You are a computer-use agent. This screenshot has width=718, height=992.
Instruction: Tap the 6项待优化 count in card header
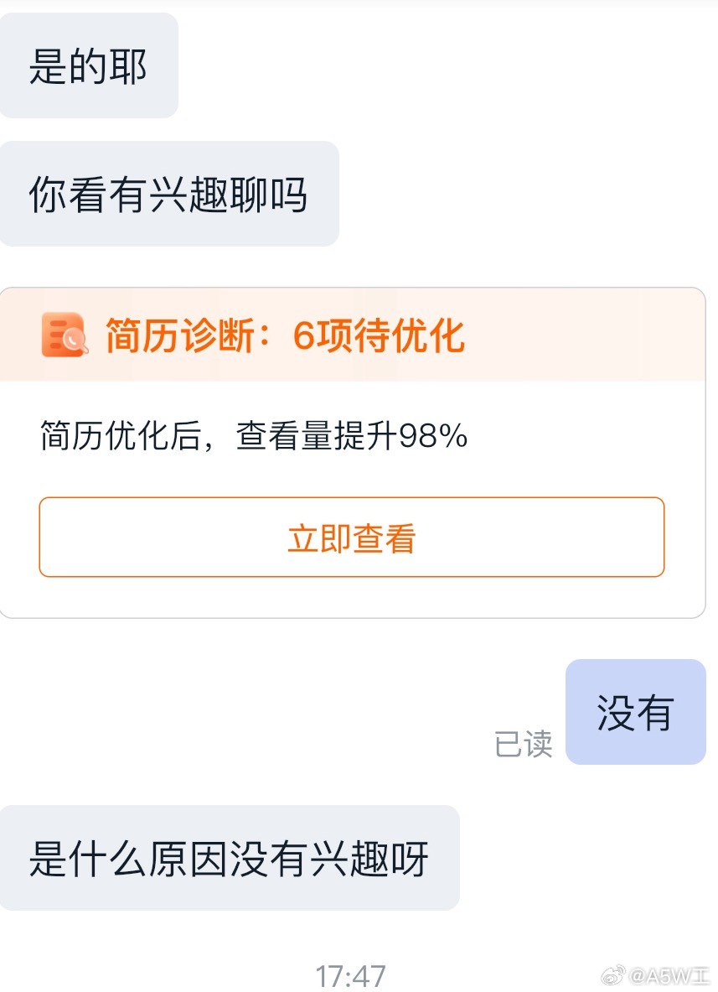[x=379, y=336]
